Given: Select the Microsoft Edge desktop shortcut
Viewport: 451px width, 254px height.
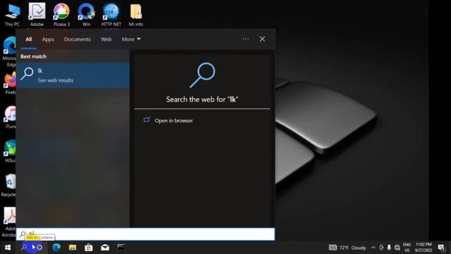Looking at the screenshot, I should coord(9,52).
